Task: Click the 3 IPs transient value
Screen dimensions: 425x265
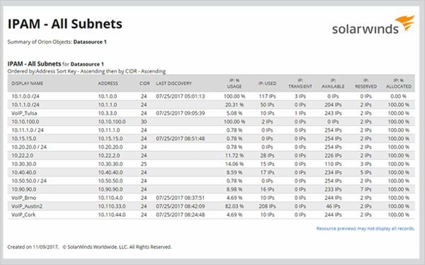Action: 300,96
